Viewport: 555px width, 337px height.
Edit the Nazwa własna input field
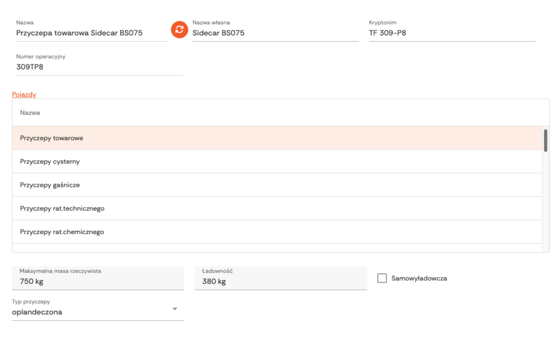click(x=275, y=33)
